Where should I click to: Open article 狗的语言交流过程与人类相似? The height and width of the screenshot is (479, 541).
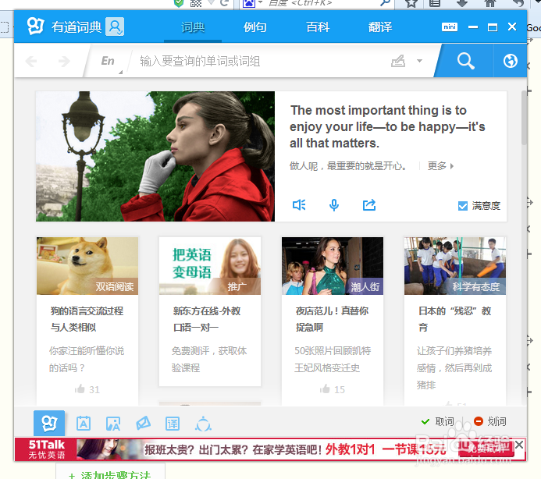87,319
